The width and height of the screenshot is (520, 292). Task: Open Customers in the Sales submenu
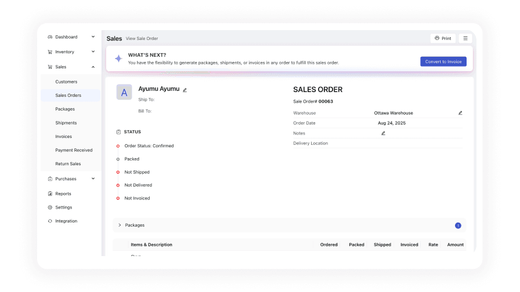(x=66, y=82)
